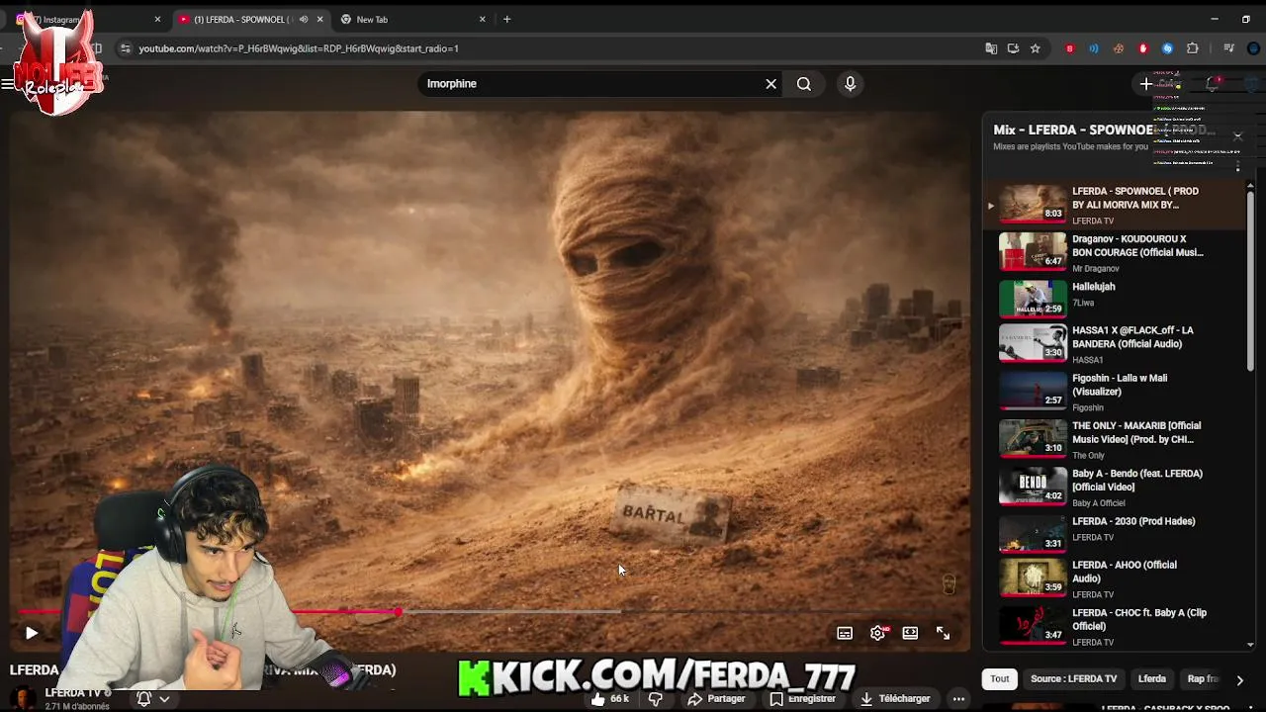
Task: Open red hand blocker extension
Action: click(x=1143, y=48)
